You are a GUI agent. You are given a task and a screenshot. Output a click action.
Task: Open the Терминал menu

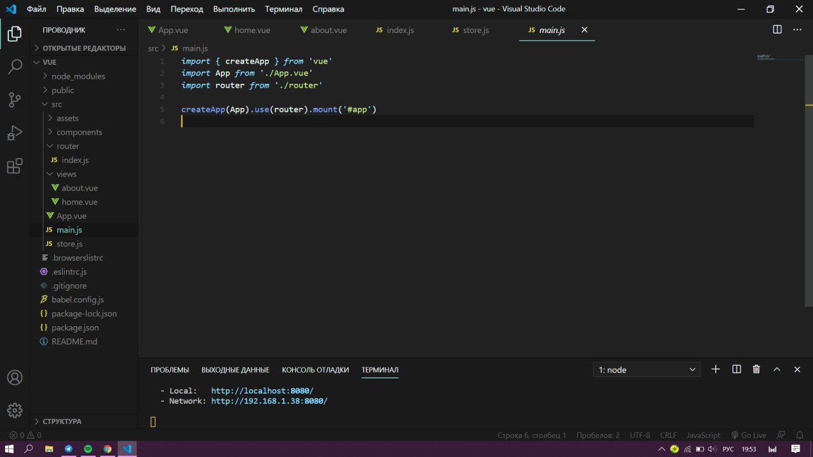click(x=283, y=9)
